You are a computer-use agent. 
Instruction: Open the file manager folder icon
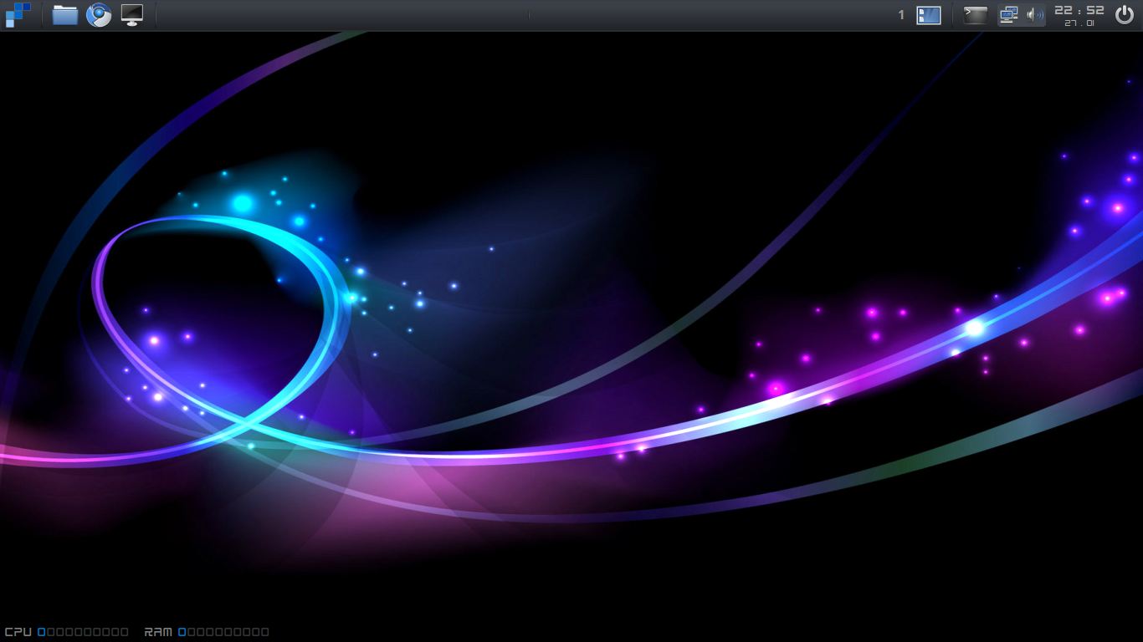tap(64, 13)
